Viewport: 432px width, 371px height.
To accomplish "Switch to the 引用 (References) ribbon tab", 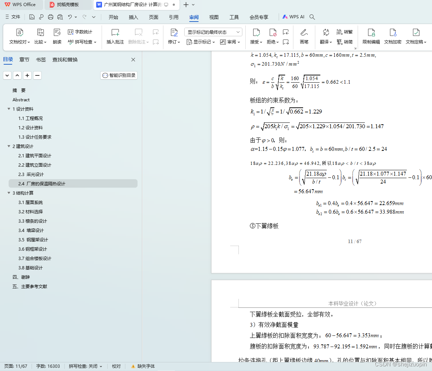I will pos(174,17).
